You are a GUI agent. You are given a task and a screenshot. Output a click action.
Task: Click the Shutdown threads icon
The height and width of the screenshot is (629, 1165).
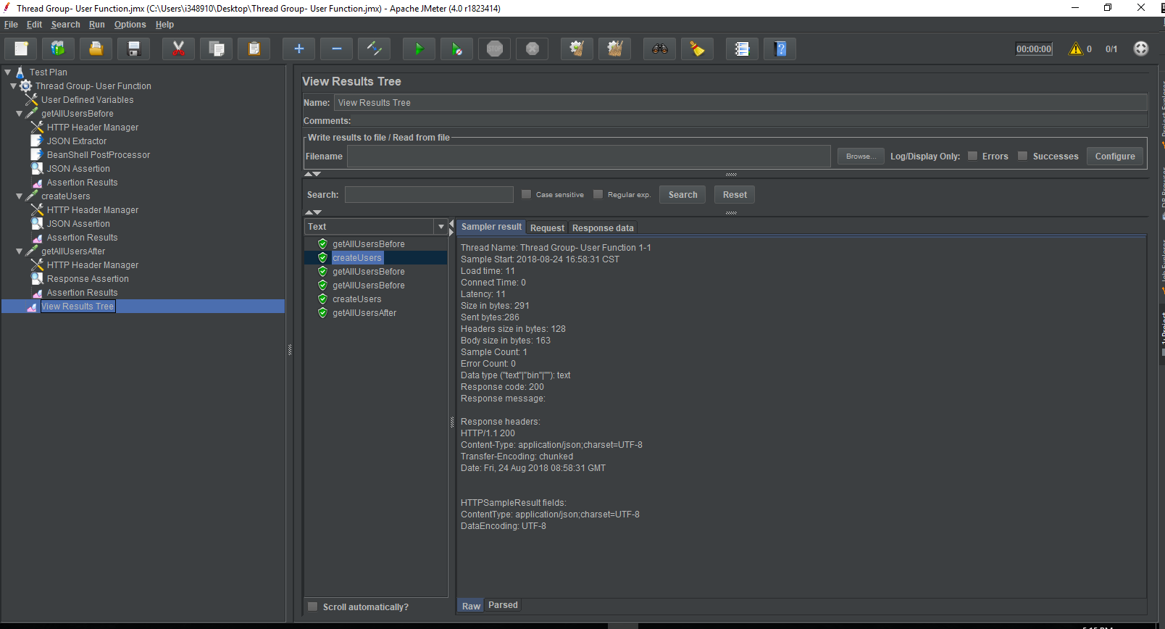pos(532,49)
